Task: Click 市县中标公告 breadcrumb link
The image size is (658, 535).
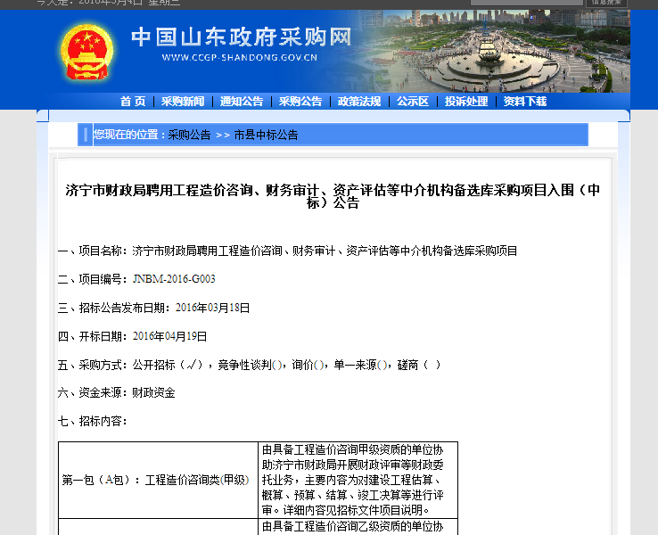Action: click(266, 136)
